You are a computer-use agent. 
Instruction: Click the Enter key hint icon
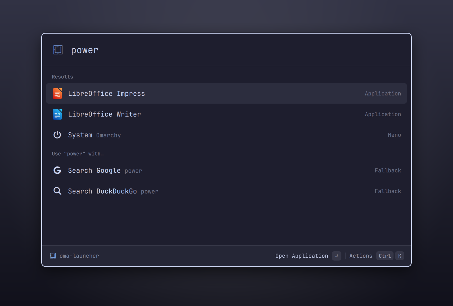(x=337, y=256)
